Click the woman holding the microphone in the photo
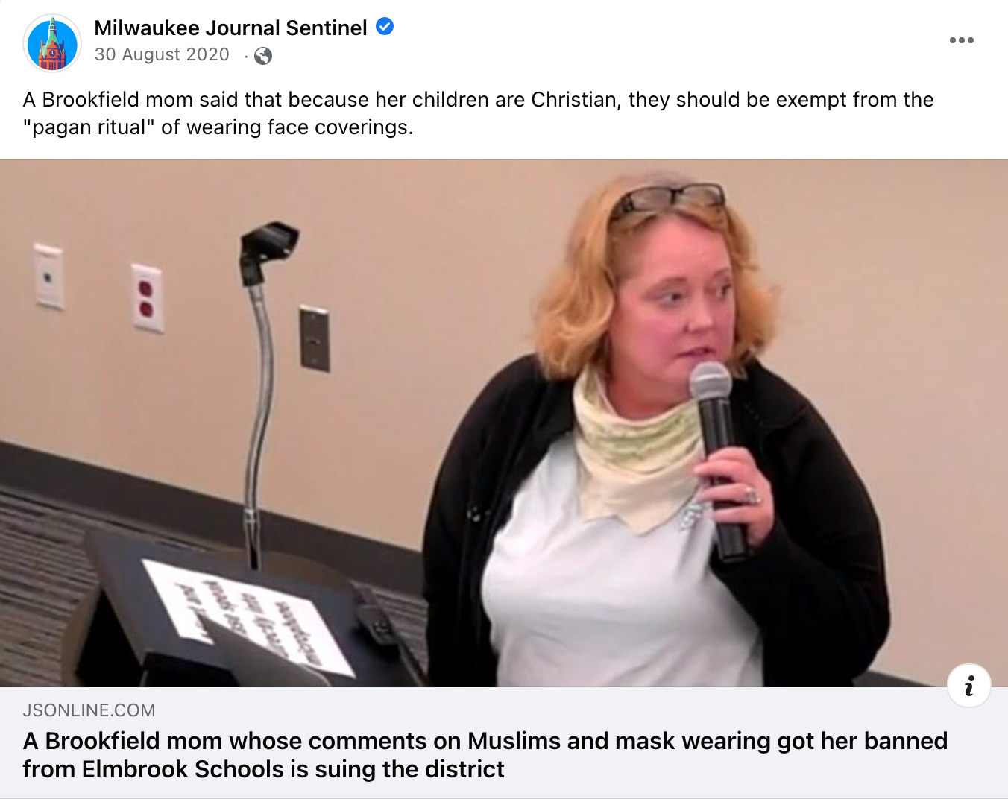1008x799 pixels. click(656, 440)
